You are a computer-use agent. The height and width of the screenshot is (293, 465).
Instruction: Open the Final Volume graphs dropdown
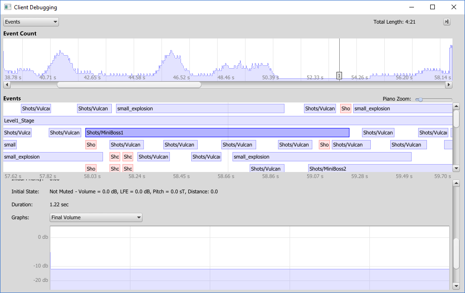(96, 217)
